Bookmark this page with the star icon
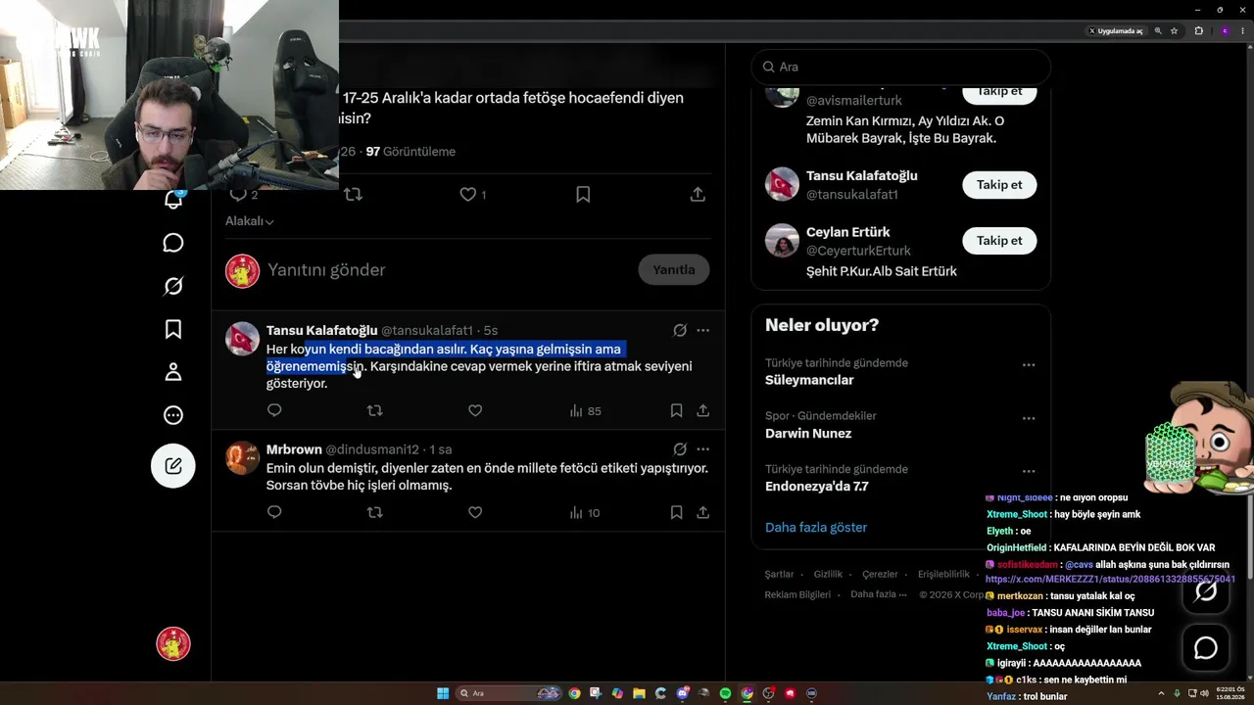This screenshot has width=1254, height=705. (1174, 31)
